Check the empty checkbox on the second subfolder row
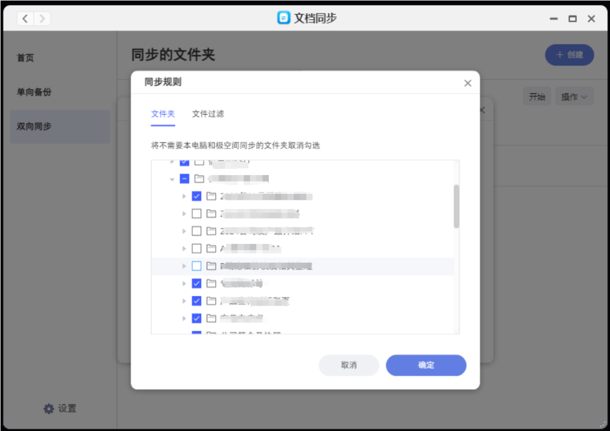 (197, 214)
